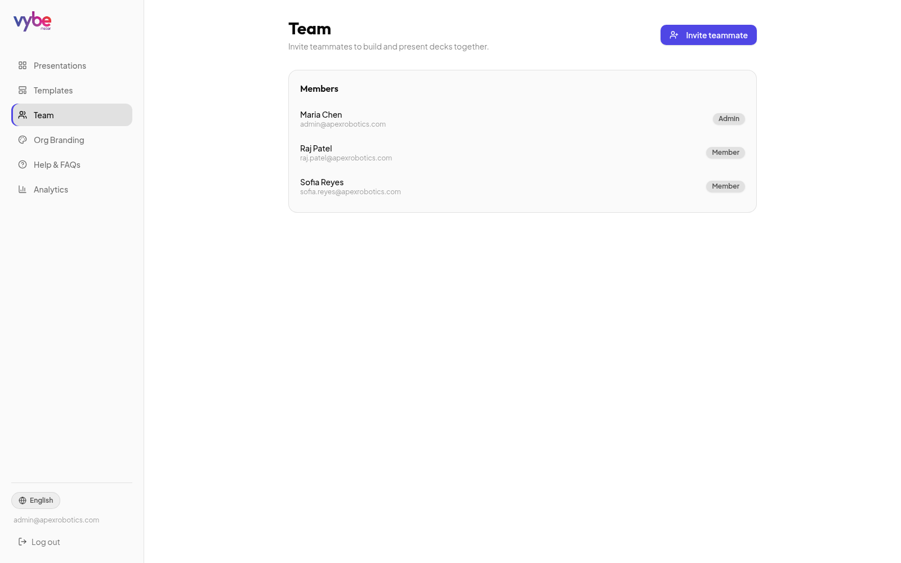Select the member name Sofia Reyes
This screenshot has height=563, width=901.
[x=322, y=182]
